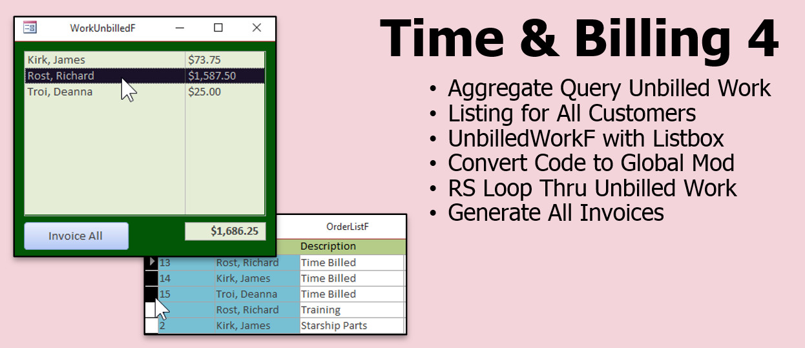
Task: Click the $1,587.50 amount in listbox
Action: click(212, 76)
